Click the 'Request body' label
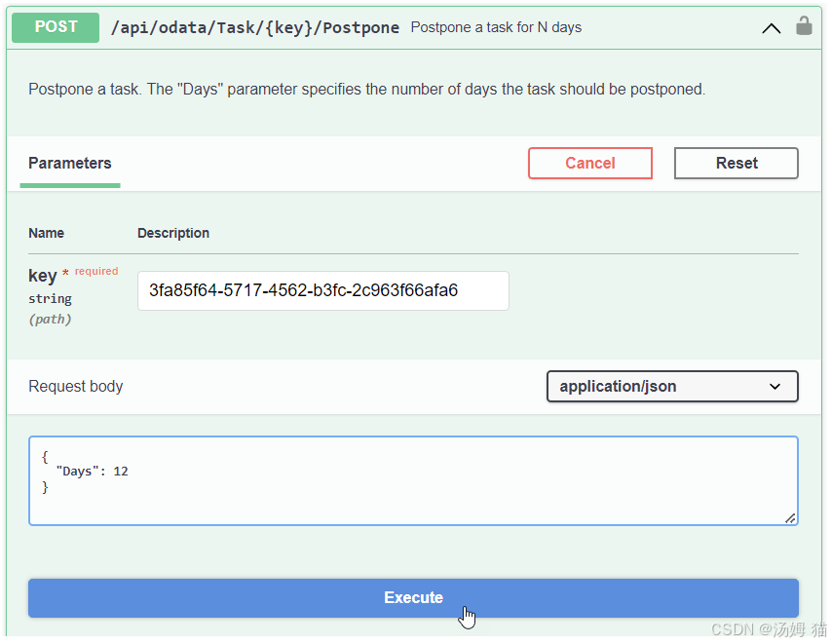Viewport: 831px width, 644px height. click(x=76, y=387)
